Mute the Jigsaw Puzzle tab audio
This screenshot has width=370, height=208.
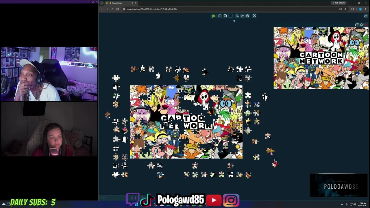click(132, 3)
